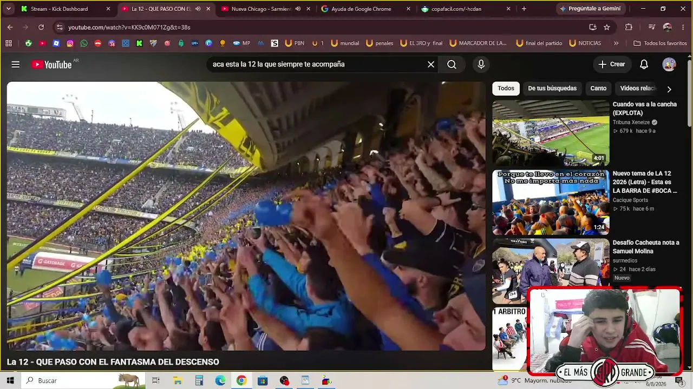Open Google Chrome from the taskbar
The image size is (693, 389).
click(x=241, y=380)
